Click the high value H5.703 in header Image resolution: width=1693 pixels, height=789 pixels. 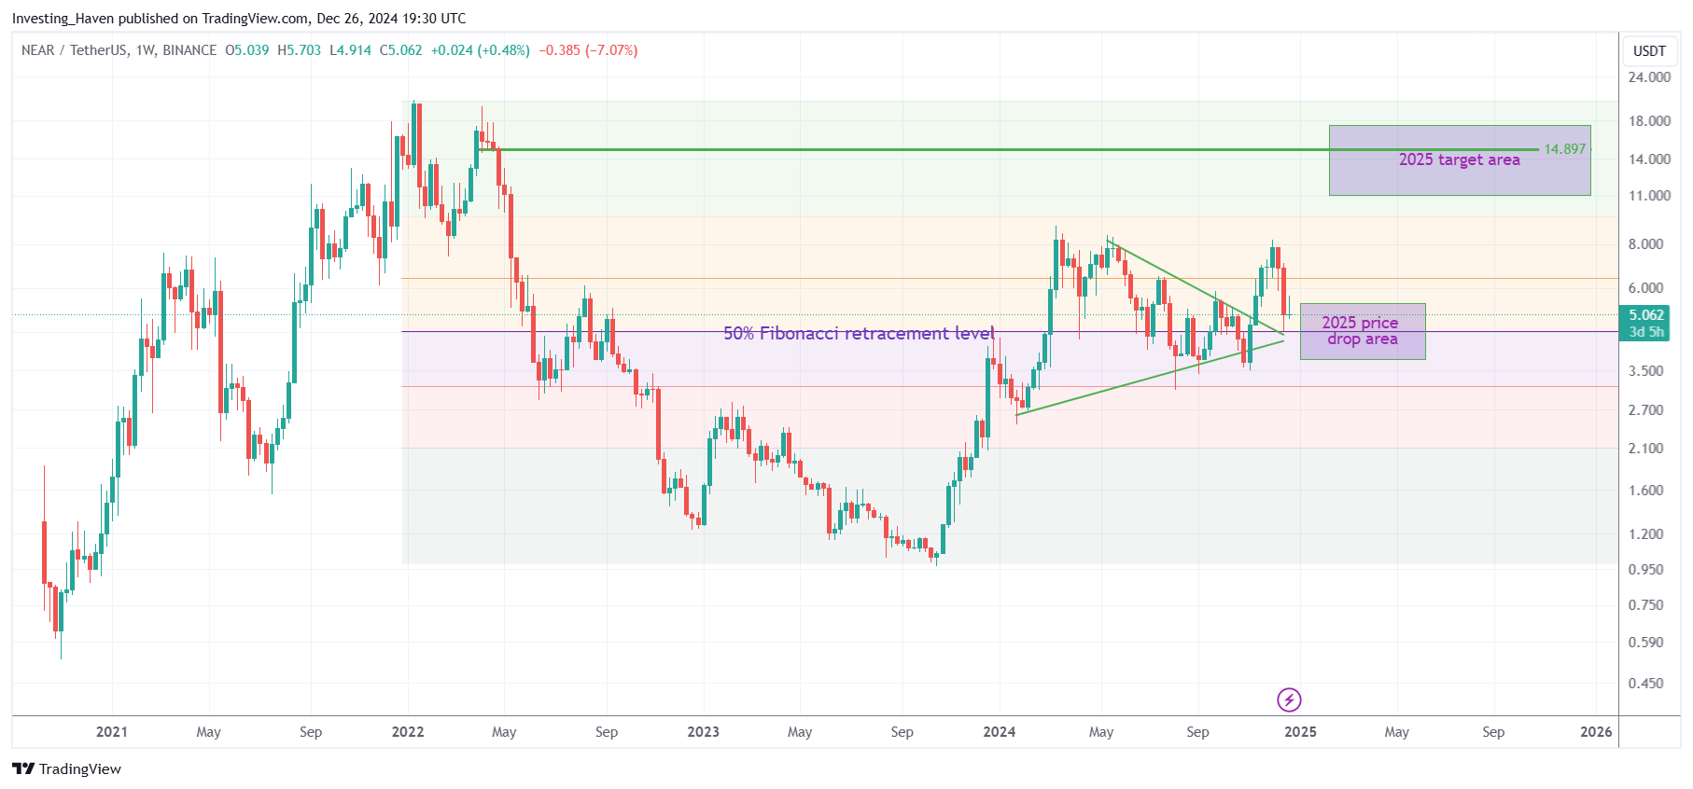[x=299, y=50]
